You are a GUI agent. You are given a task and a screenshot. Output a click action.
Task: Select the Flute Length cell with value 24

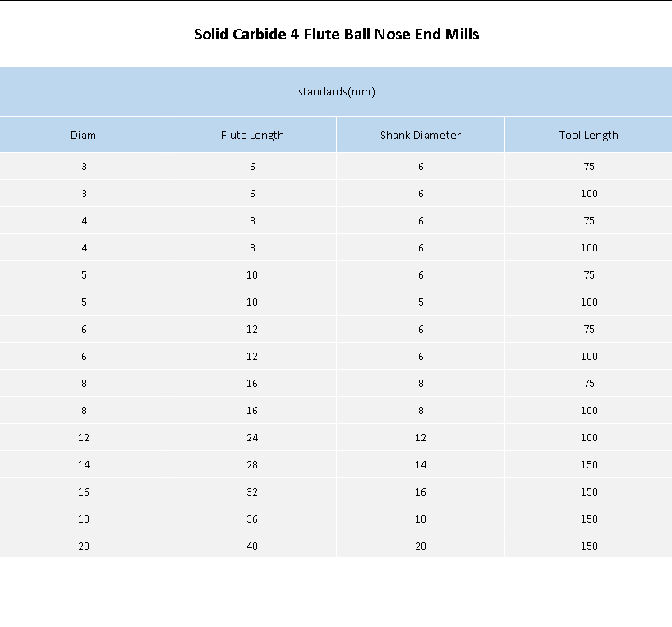click(x=252, y=437)
